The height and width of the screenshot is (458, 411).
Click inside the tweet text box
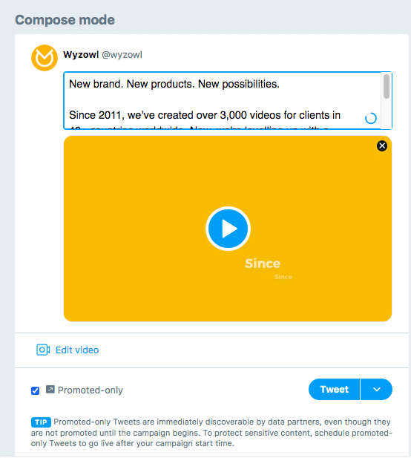(222, 100)
